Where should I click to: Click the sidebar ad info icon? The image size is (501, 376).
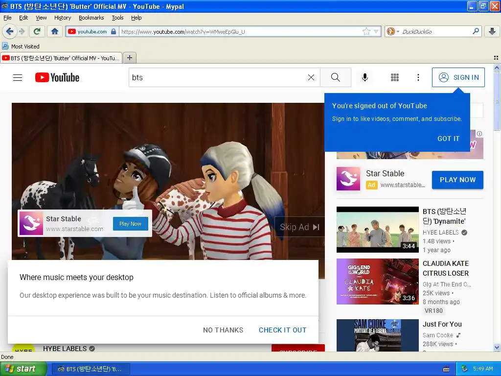coord(479,134)
